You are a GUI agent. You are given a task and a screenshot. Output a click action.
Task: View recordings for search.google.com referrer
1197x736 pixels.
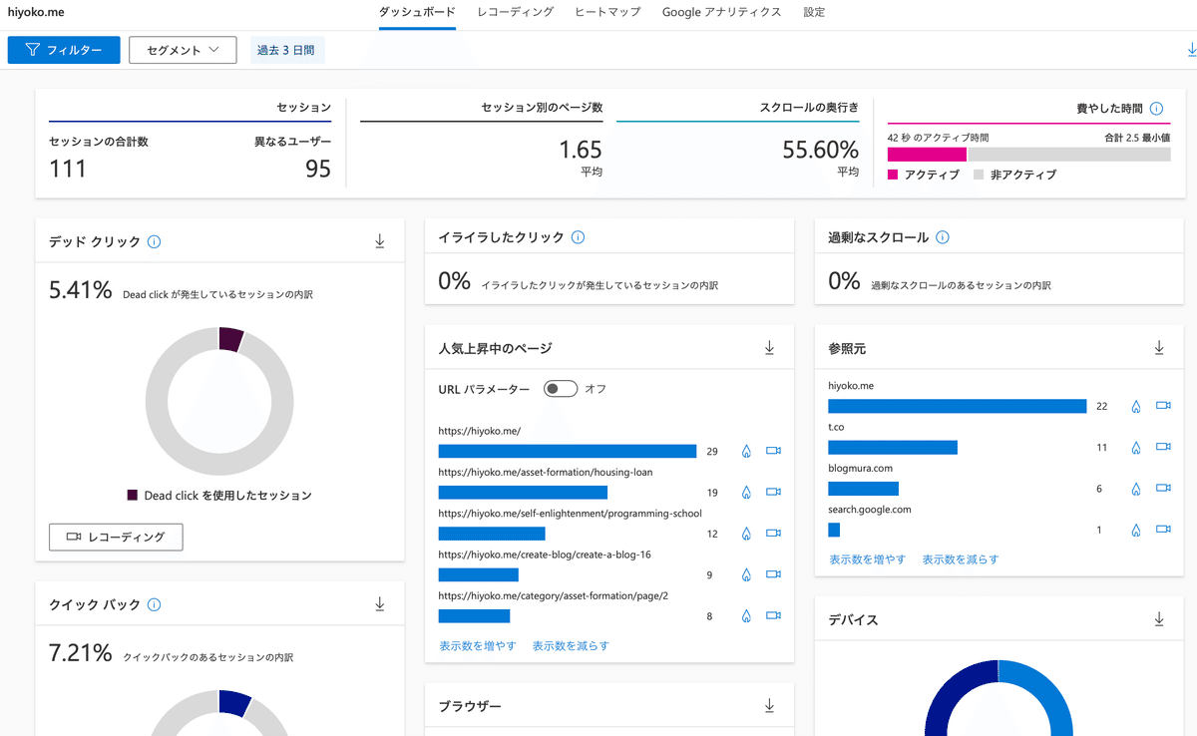tap(1163, 530)
